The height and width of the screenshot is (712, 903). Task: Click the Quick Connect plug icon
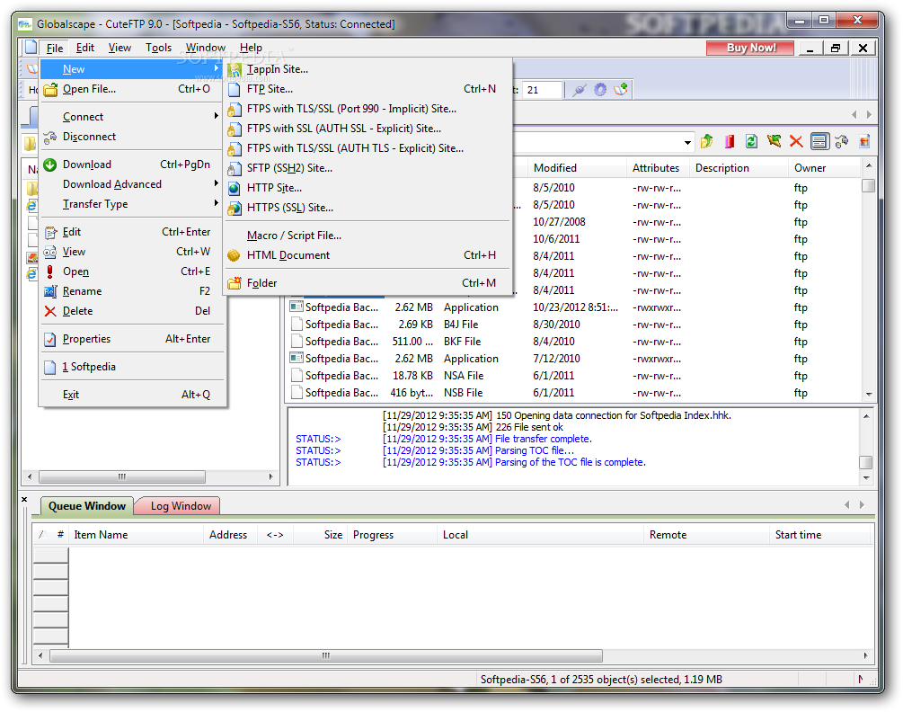click(x=580, y=90)
